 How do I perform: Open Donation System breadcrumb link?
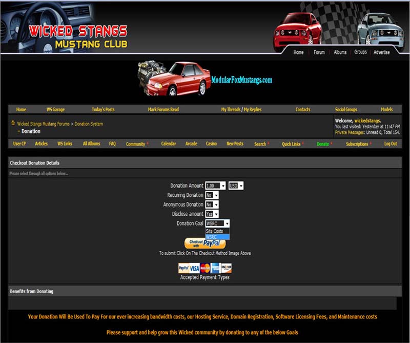[89, 124]
